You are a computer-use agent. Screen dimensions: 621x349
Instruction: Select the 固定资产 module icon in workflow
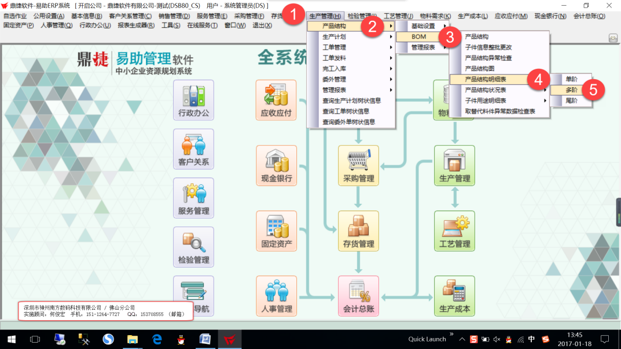pos(276,231)
